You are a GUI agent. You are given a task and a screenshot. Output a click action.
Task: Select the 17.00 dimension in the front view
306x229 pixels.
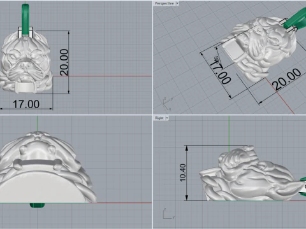click(26, 104)
